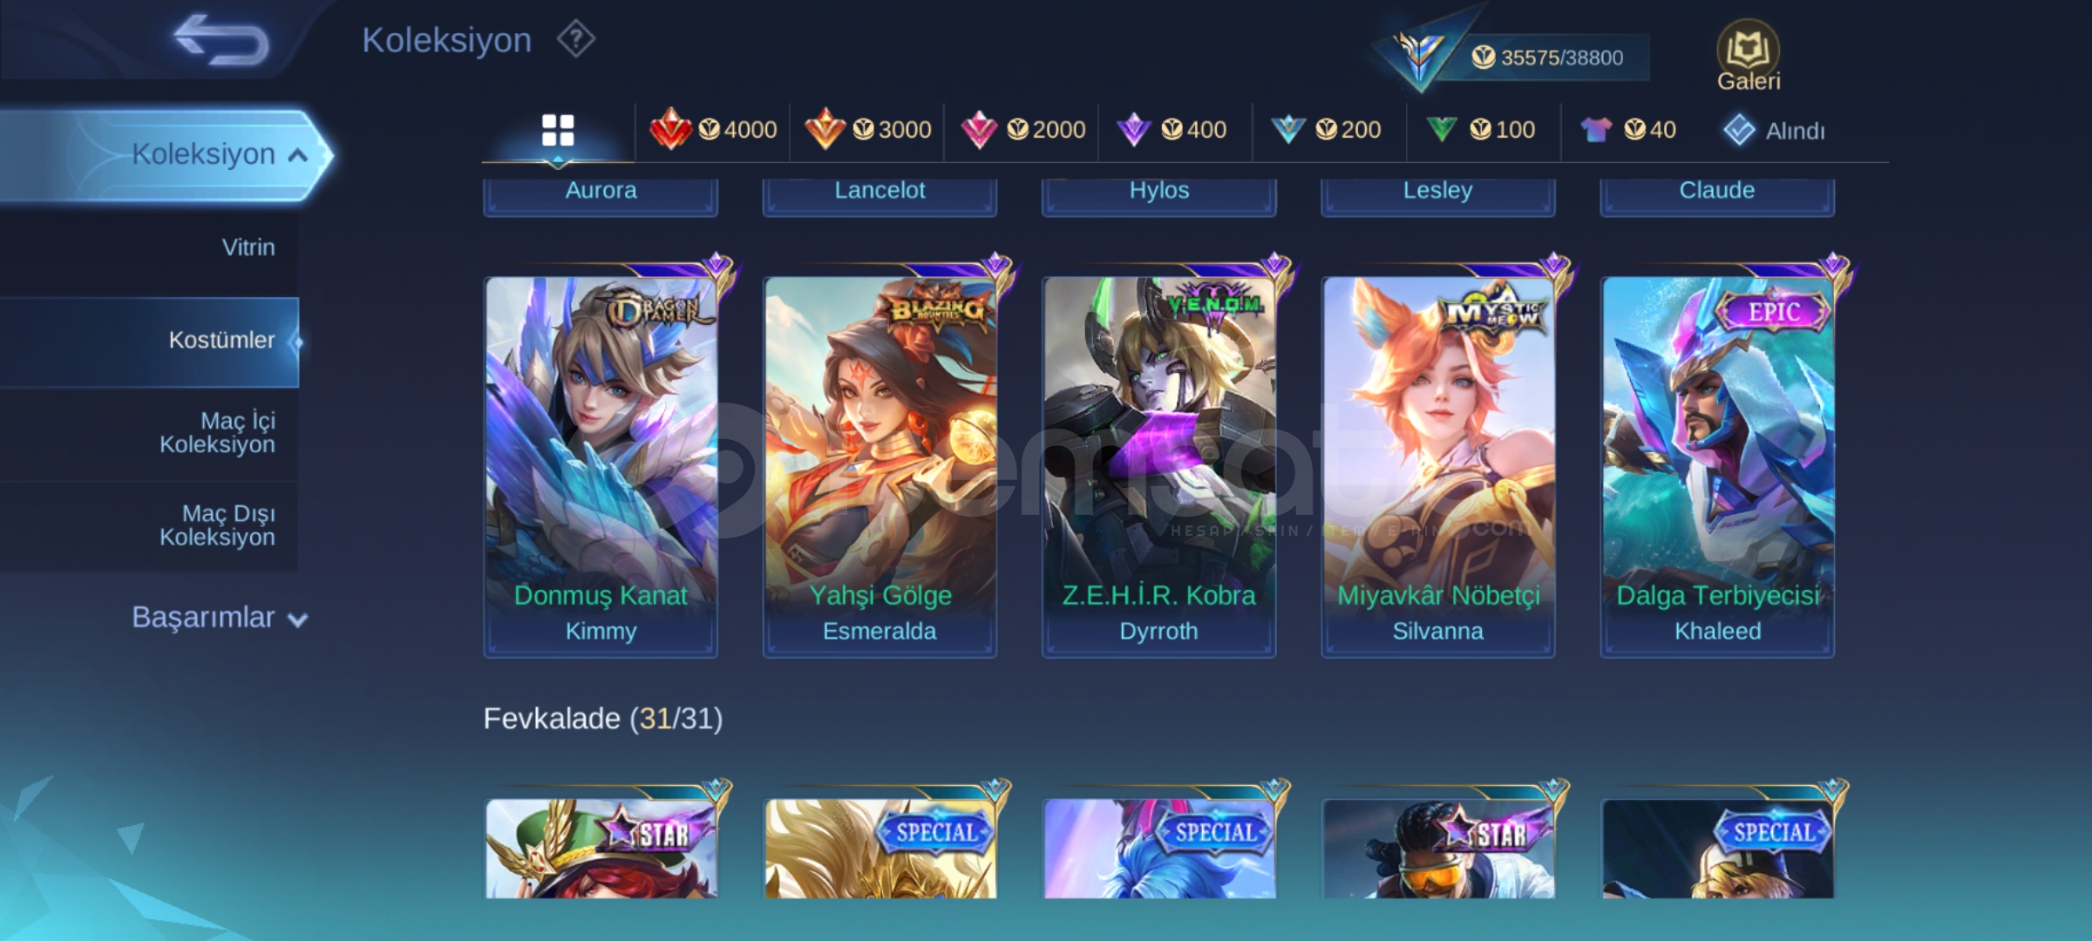Viewport: 2092px width, 941px height.
Task: Open the Koleksiyon help question-mark icon
Action: coord(576,39)
